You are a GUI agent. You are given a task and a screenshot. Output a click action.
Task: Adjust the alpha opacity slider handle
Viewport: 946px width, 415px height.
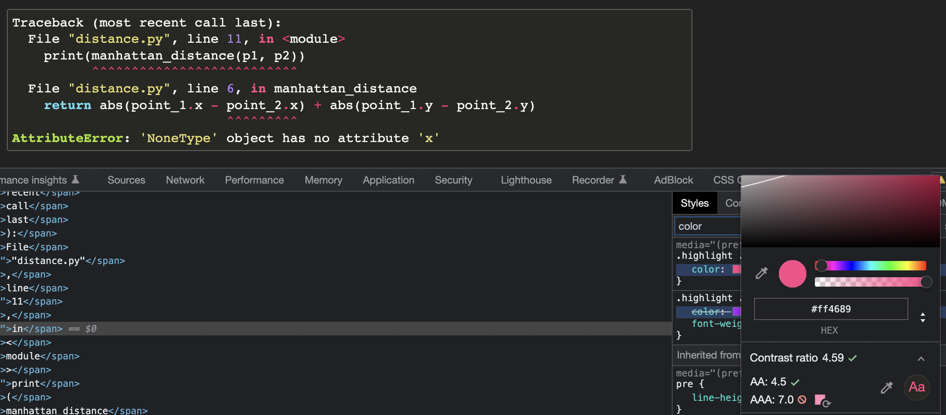(x=926, y=282)
